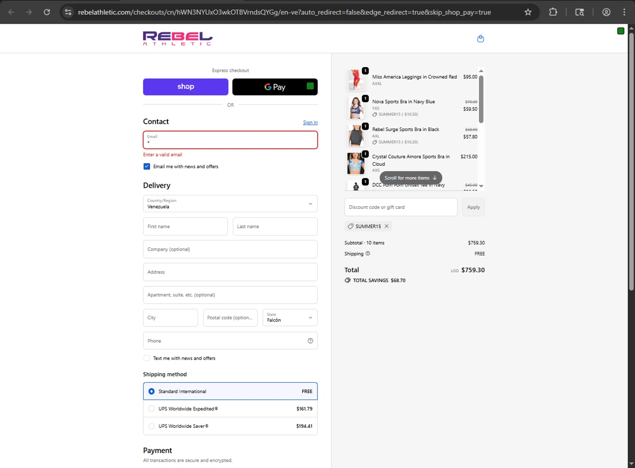
Task: Click 'Enter a valid email' error text
Action: [163, 155]
